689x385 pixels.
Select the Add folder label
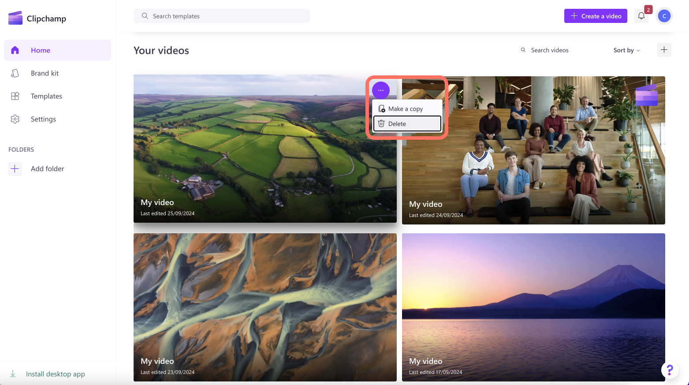(47, 168)
